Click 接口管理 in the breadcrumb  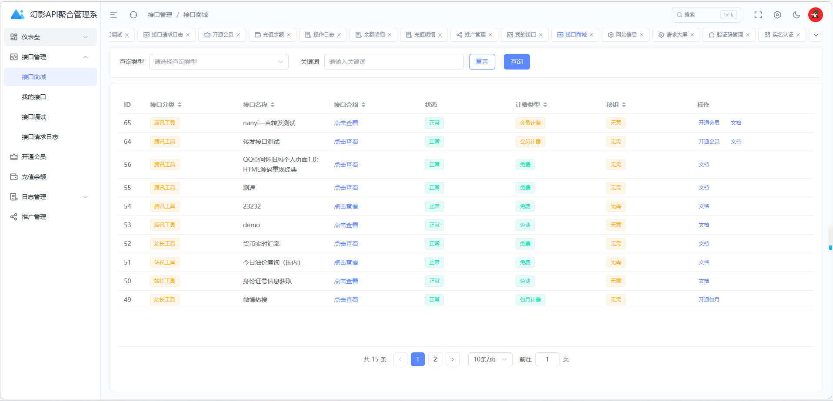pyautogui.click(x=160, y=15)
